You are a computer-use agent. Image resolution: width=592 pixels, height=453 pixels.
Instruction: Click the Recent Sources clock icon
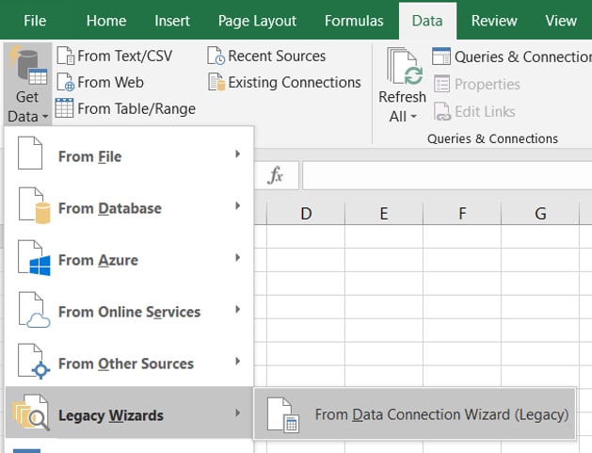coord(216,57)
